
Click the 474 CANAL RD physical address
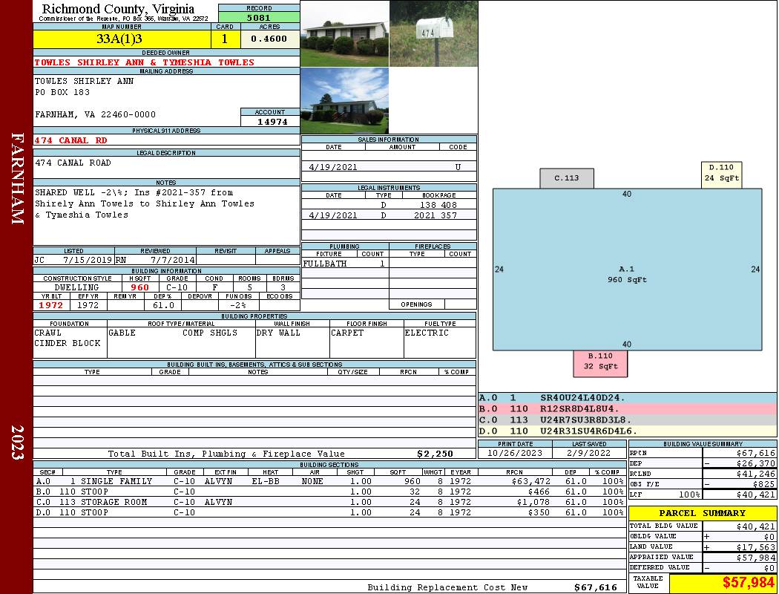click(x=72, y=140)
